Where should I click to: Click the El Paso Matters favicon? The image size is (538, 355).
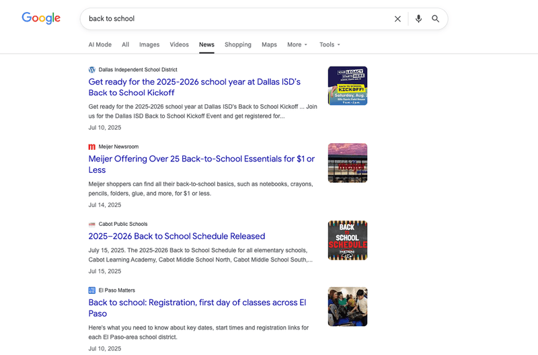click(x=92, y=290)
